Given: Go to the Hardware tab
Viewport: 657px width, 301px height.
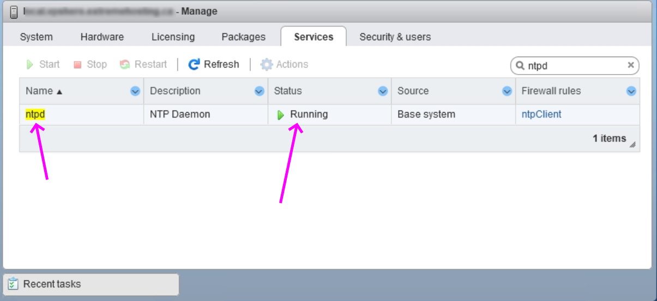Looking at the screenshot, I should pos(102,37).
